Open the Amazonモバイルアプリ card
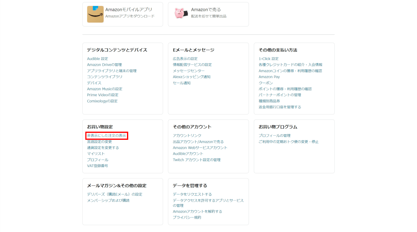 (123, 14)
